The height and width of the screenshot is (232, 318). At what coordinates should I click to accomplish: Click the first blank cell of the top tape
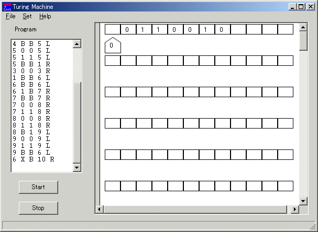[x=113, y=29]
